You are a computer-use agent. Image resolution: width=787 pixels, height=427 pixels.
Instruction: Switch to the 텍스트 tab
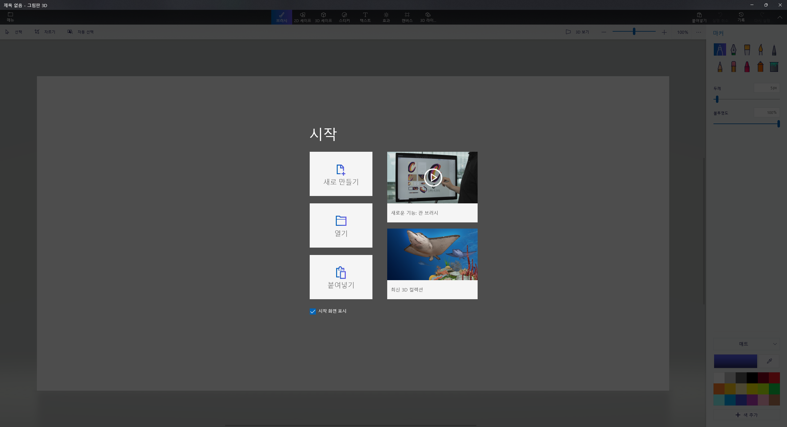coord(365,17)
